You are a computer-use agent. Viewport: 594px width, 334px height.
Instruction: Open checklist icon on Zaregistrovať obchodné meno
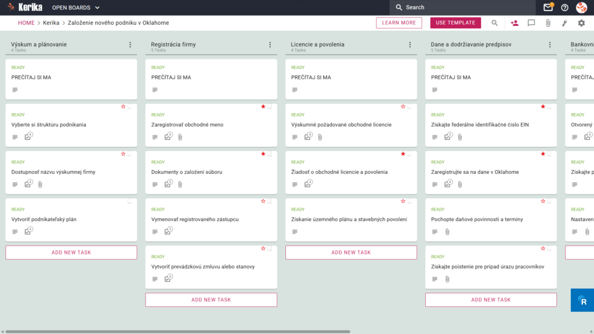point(168,136)
